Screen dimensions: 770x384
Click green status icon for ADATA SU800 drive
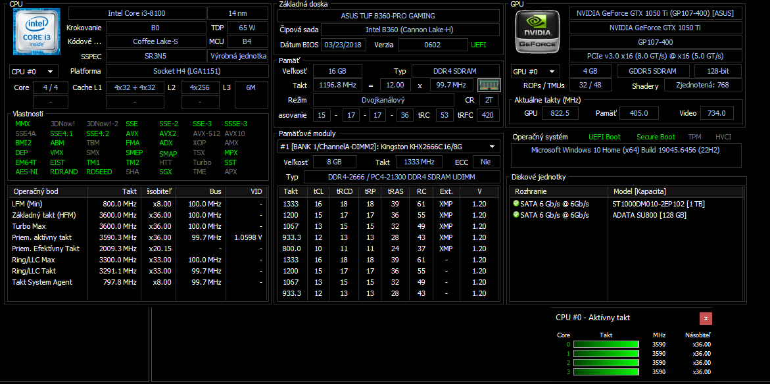[x=516, y=215]
